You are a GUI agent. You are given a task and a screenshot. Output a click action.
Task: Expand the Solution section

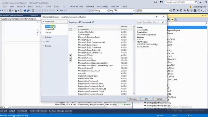[43, 37]
